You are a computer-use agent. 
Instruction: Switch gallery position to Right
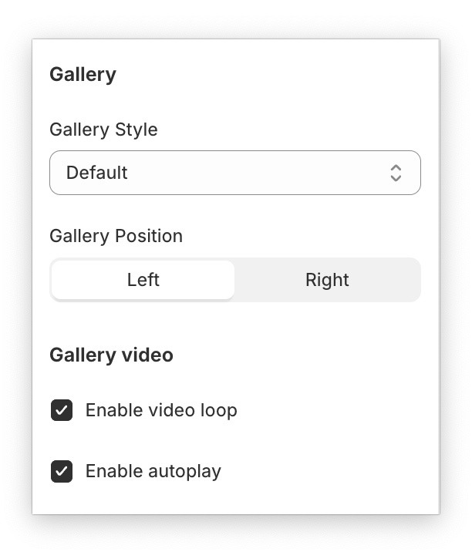tap(327, 280)
